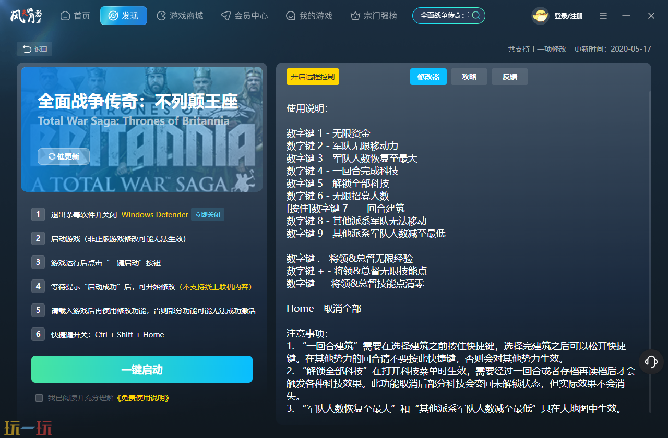This screenshot has width=668, height=438.
Task: Tick the disclaimer agreement checkbox
Action: pyautogui.click(x=39, y=398)
